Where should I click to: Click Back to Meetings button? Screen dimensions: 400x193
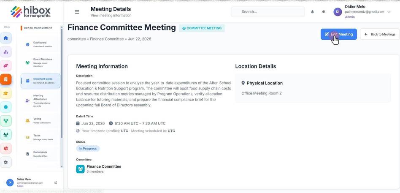pyautogui.click(x=380, y=34)
